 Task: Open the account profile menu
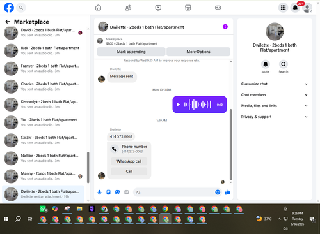[x=307, y=8]
